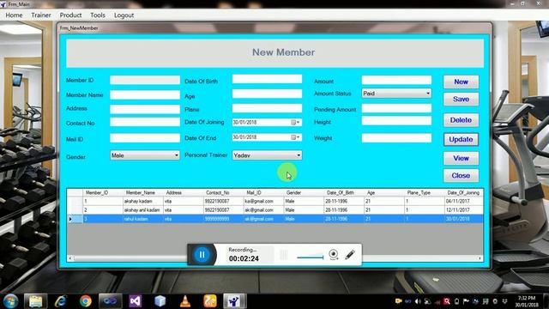The height and width of the screenshot is (309, 549).
Task: Select the 'akshay anil kadam' cell
Action: 143,209
